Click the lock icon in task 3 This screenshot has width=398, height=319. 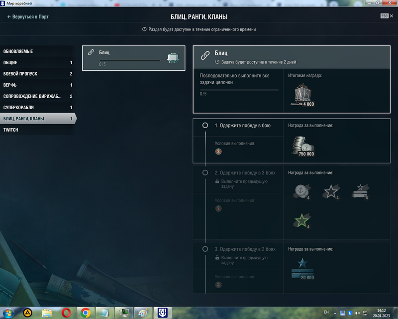(217, 257)
